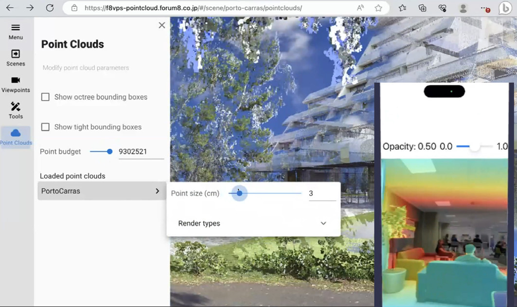The width and height of the screenshot is (517, 307).
Task: Click the Modify point cloud parameters text
Action: click(x=86, y=68)
